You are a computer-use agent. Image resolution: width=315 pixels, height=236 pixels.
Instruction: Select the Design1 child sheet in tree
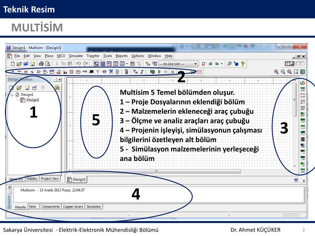(30, 100)
